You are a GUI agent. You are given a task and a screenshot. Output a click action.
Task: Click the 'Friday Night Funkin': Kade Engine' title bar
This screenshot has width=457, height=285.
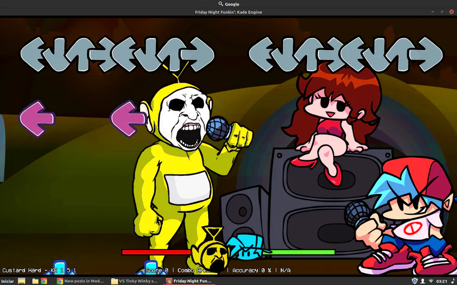pyautogui.click(x=228, y=12)
